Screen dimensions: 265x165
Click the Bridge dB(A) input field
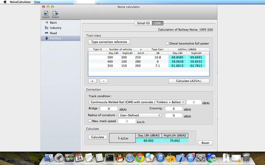click(109, 109)
